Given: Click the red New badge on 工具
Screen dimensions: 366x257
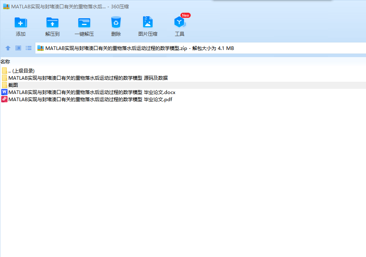Looking at the screenshot, I should click(x=186, y=15).
